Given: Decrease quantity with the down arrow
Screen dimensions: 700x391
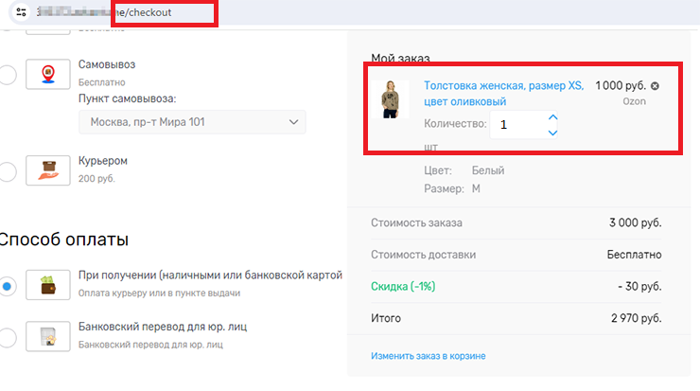Looking at the screenshot, I should coord(553,132).
